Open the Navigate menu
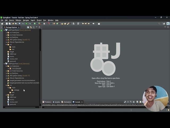 [26, 20]
